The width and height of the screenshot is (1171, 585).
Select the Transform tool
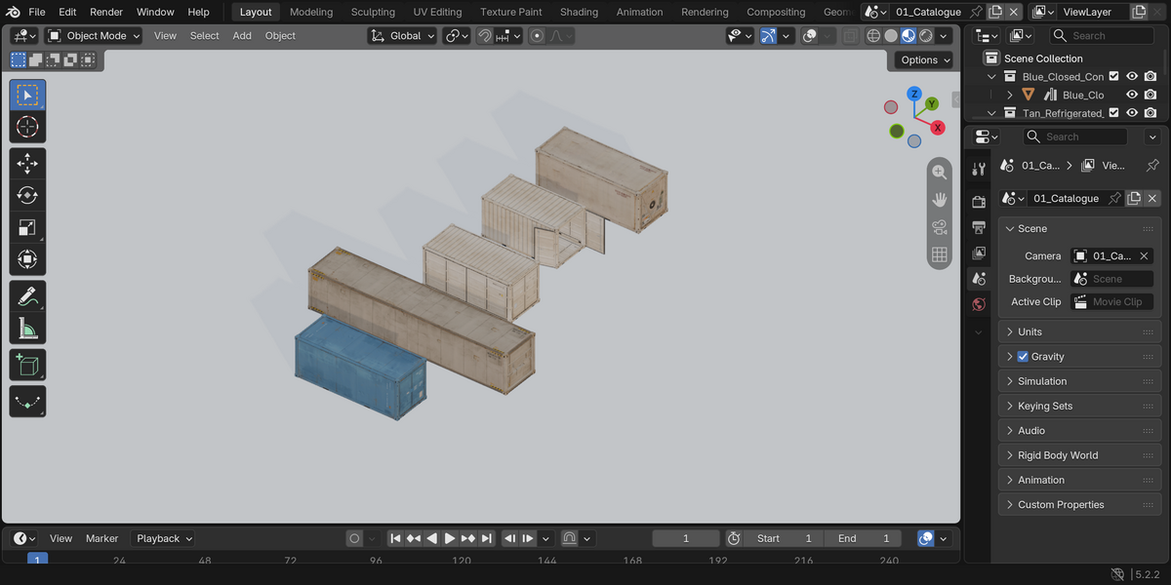[x=27, y=260]
